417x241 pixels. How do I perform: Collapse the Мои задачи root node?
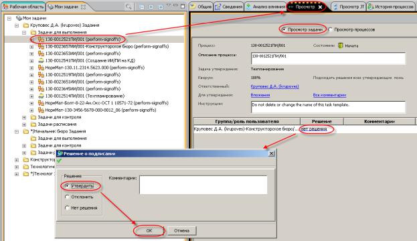[9, 18]
